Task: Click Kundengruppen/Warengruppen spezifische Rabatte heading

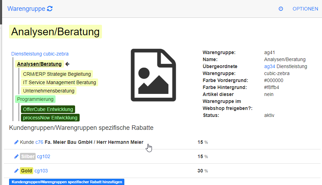Action: 81,128
